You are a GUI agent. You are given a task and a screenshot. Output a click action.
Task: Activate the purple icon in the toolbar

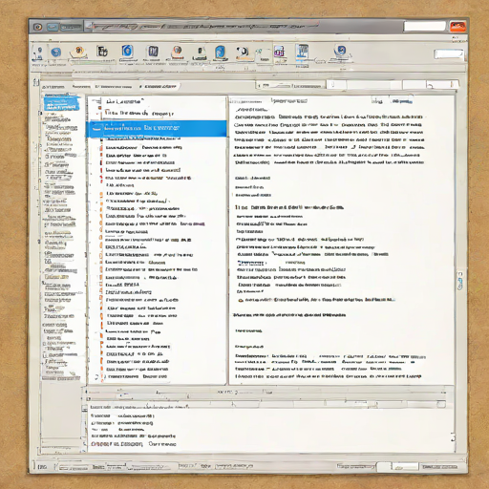pyautogui.click(x=279, y=52)
